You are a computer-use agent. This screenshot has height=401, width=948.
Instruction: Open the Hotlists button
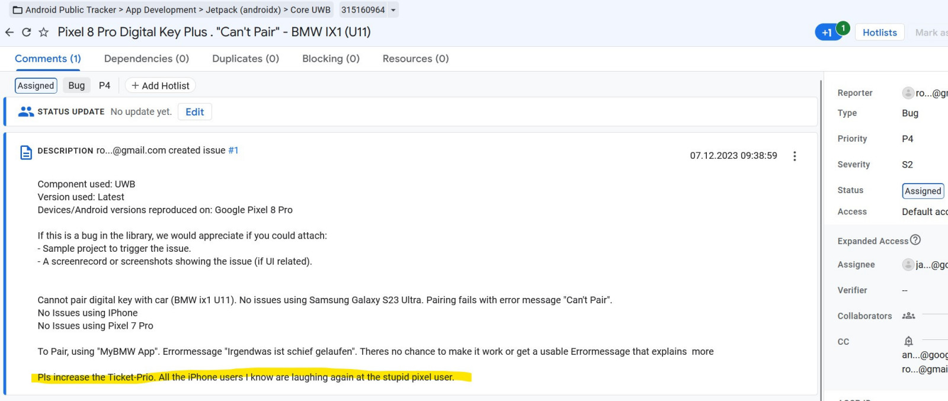click(x=879, y=33)
